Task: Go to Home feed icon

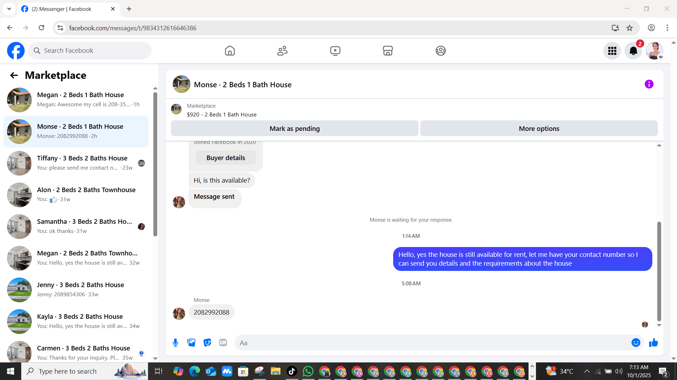Action: pos(230,51)
